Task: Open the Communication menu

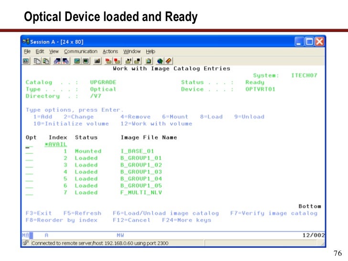Action: pyautogui.click(x=81, y=52)
